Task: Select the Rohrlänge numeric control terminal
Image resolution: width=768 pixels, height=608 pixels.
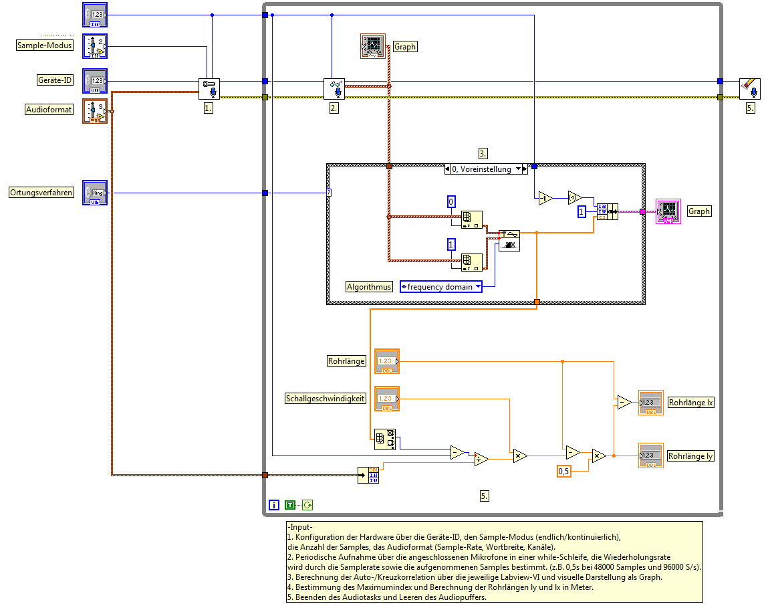Action: point(387,361)
